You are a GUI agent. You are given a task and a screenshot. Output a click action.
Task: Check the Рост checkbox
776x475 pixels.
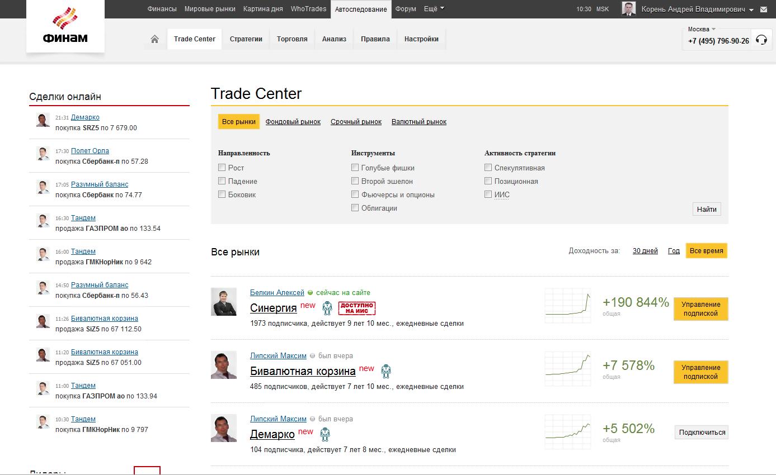tap(222, 167)
